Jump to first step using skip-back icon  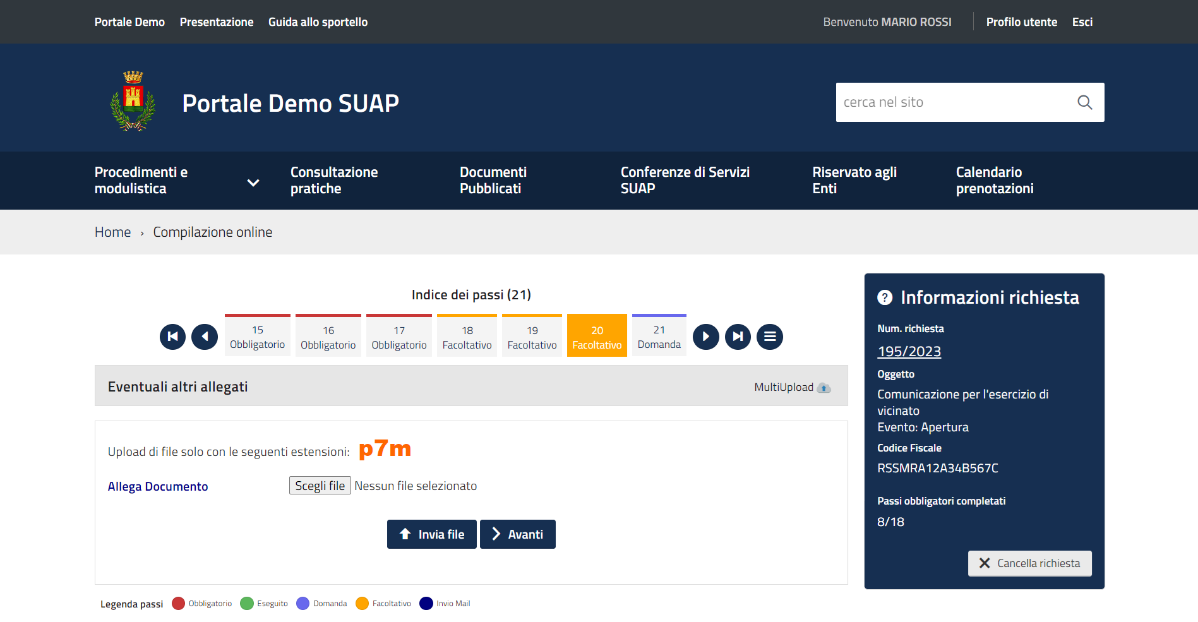click(x=172, y=337)
